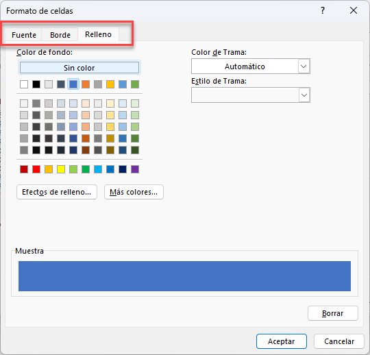
Task: Pick the sky blue standard color swatch
Action: coord(98,169)
